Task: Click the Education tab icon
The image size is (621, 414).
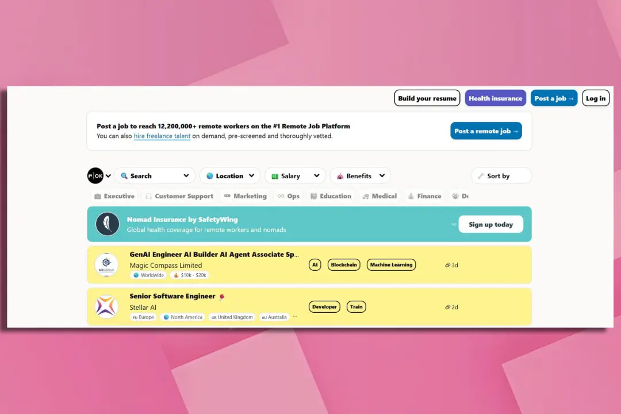Action: pyautogui.click(x=314, y=196)
